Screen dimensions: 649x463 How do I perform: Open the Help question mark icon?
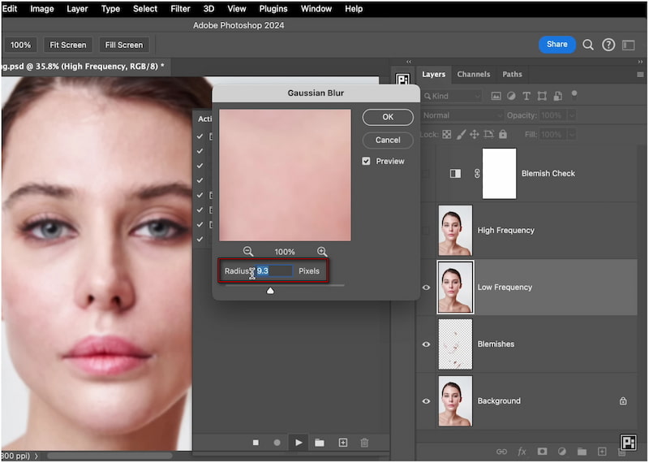(x=608, y=45)
